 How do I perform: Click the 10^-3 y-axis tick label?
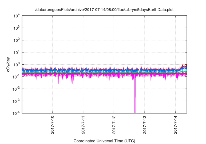[16, 101]
